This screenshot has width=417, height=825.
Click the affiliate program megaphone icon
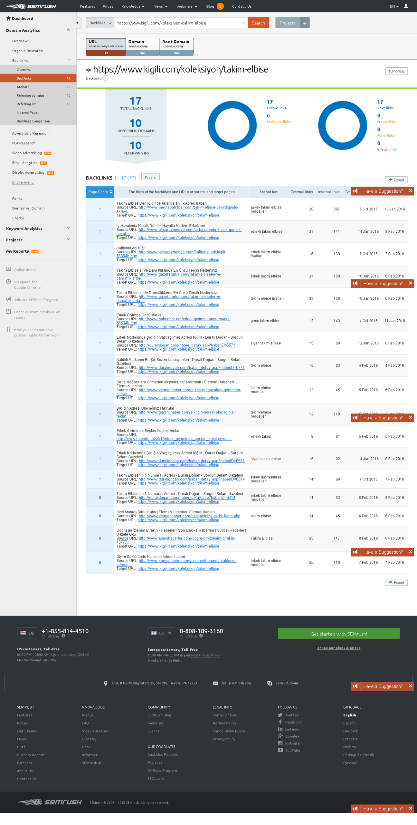[8, 299]
